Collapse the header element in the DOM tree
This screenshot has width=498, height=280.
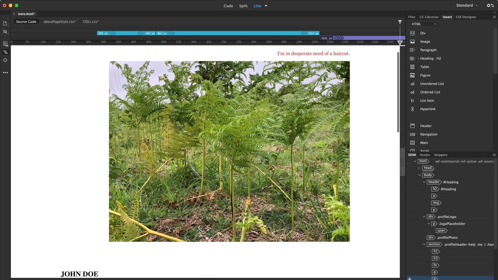click(424, 182)
